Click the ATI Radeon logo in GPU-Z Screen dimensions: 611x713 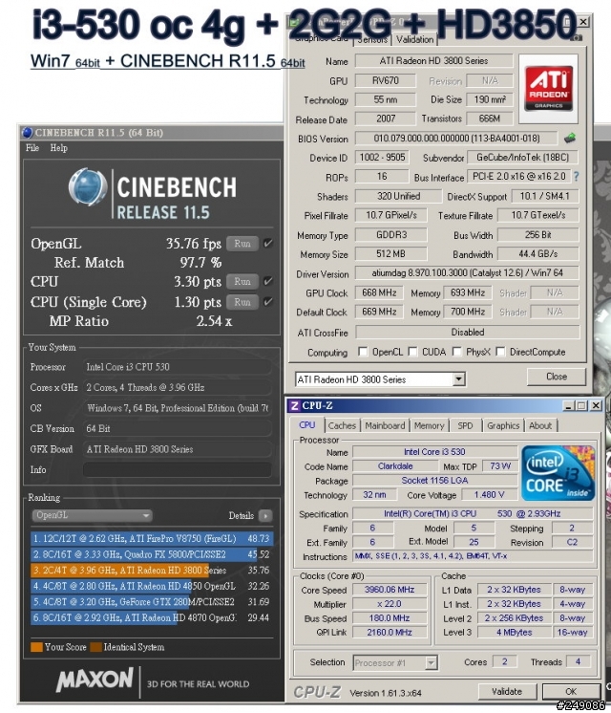click(548, 88)
